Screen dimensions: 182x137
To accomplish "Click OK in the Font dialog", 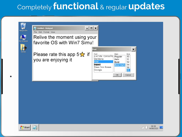I will coord(117,75).
